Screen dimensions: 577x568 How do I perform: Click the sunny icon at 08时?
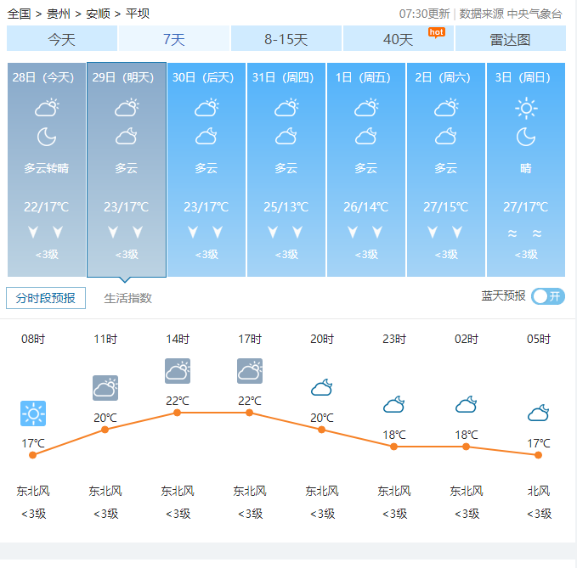pos(33,413)
